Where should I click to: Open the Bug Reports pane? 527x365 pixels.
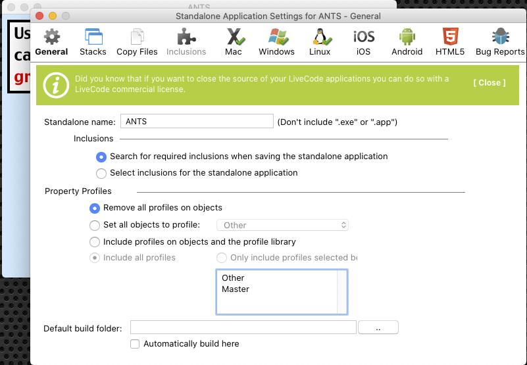[500, 41]
